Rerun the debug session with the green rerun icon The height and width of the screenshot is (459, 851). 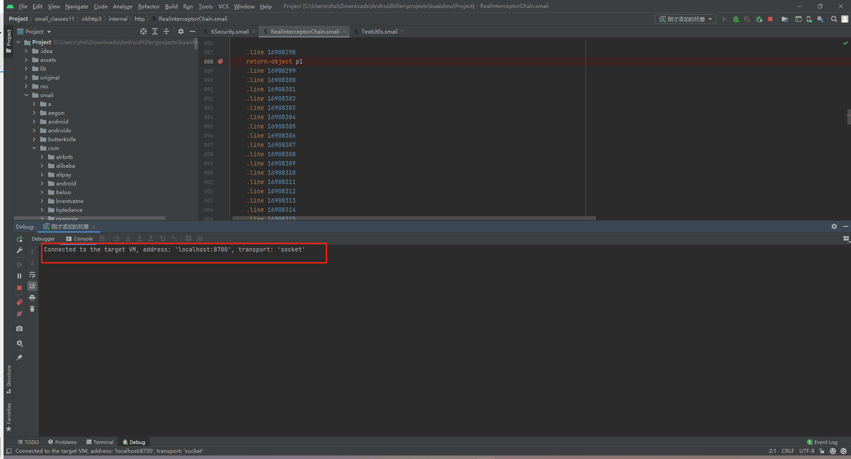coord(19,239)
